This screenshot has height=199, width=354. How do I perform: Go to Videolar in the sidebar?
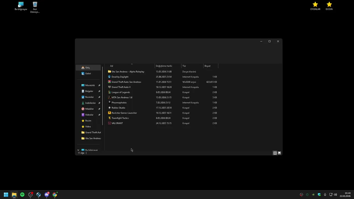click(88, 115)
